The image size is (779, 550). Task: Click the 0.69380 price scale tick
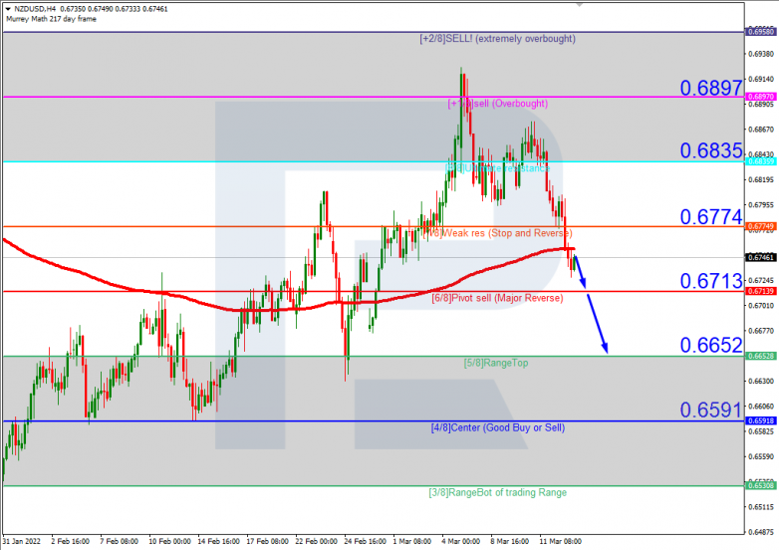tap(761, 54)
